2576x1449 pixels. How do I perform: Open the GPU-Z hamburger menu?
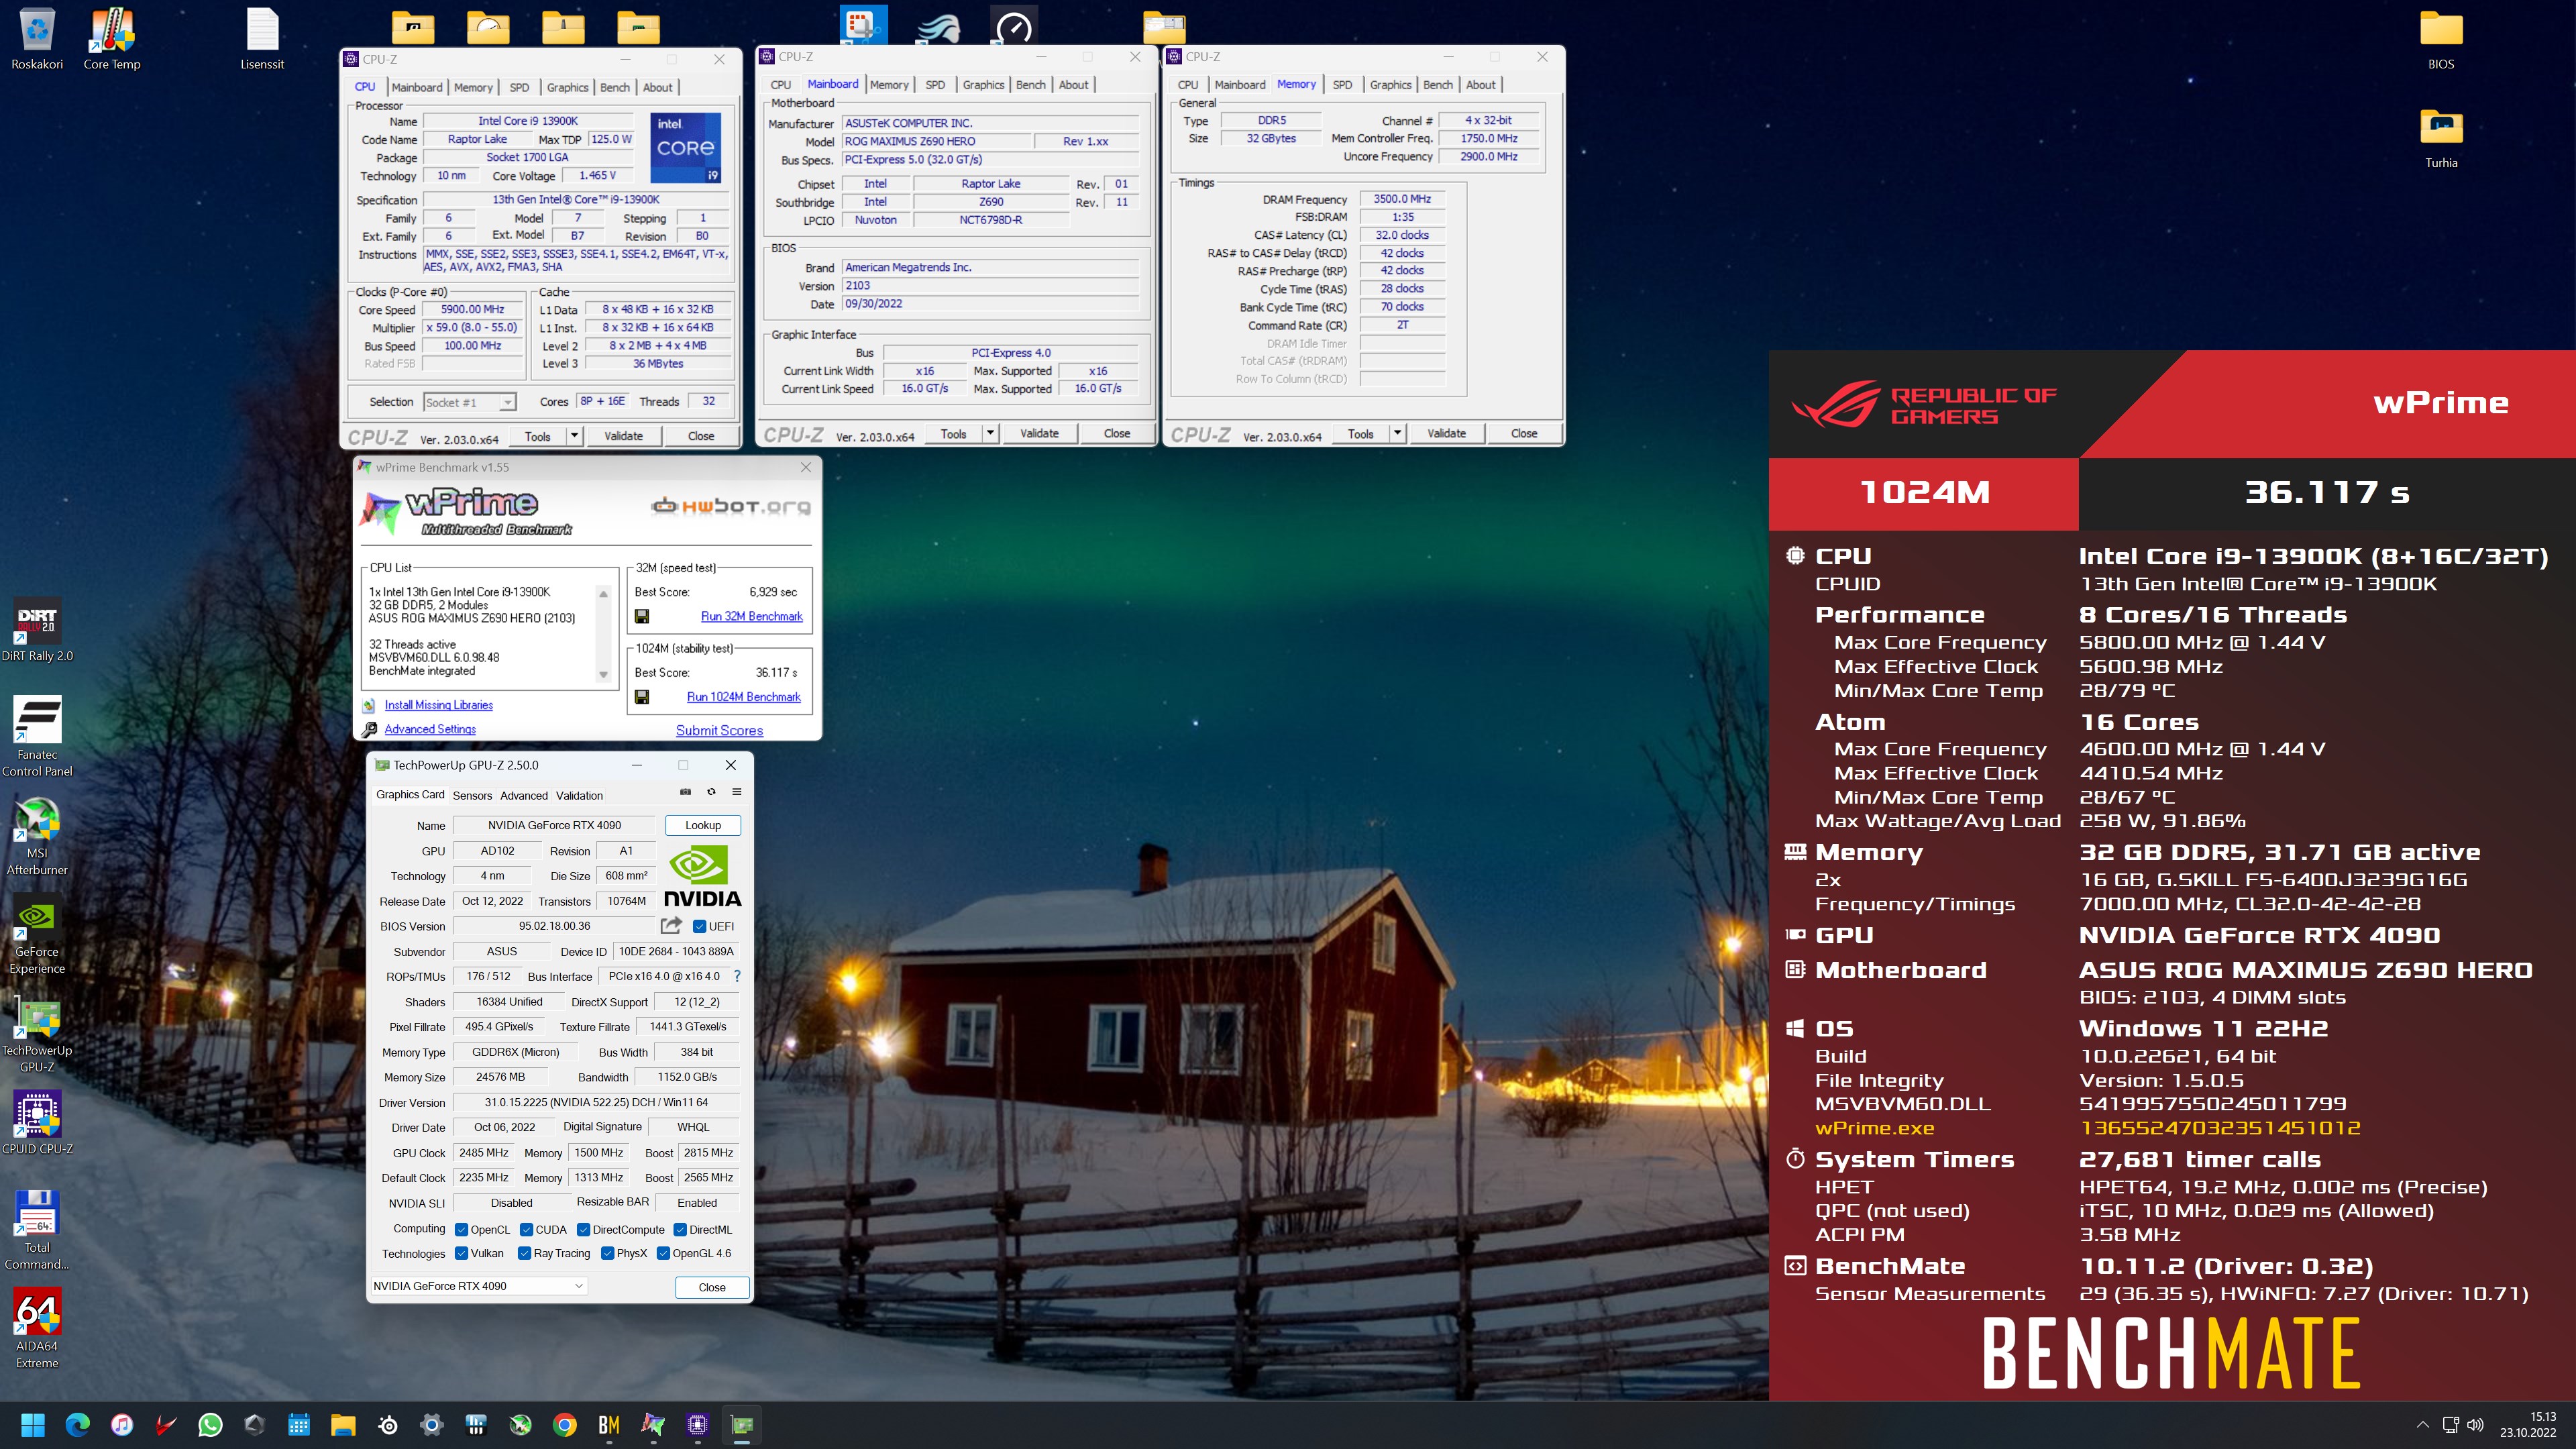pos(737,792)
